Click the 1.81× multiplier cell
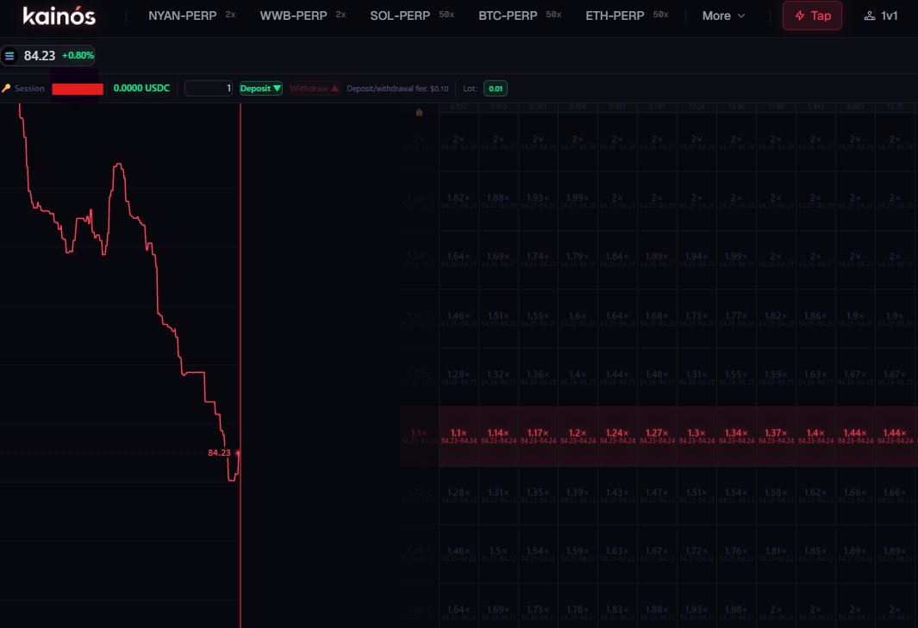The image size is (918, 628). (x=776, y=554)
